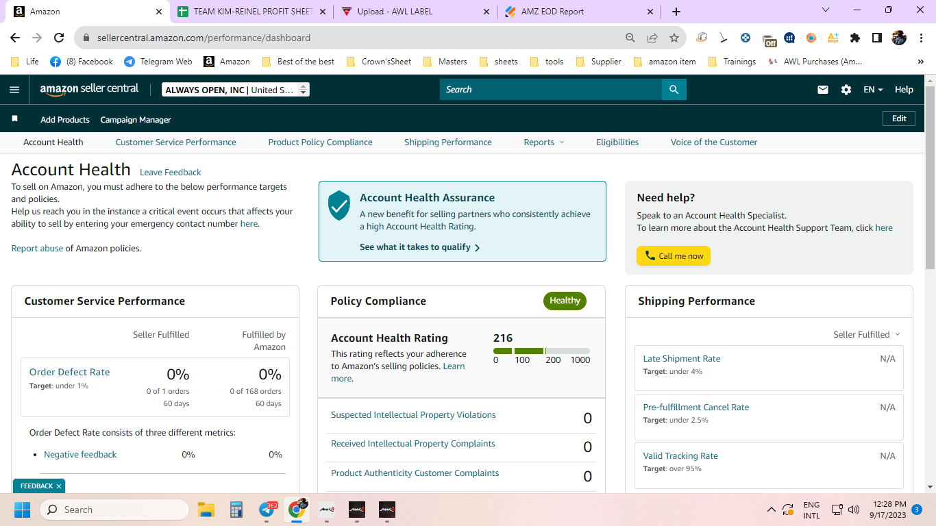
Task: Open the Chrome three-dot menu
Action: (x=920, y=38)
